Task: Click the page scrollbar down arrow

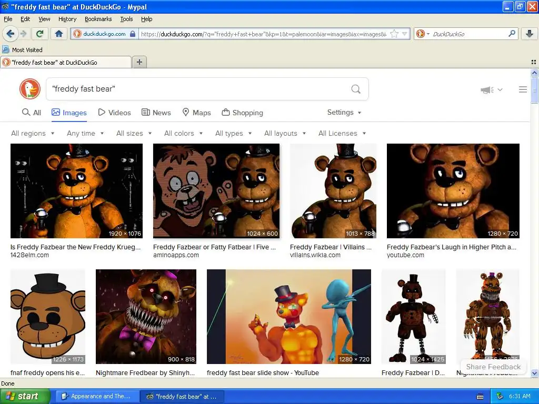Action: 534,373
